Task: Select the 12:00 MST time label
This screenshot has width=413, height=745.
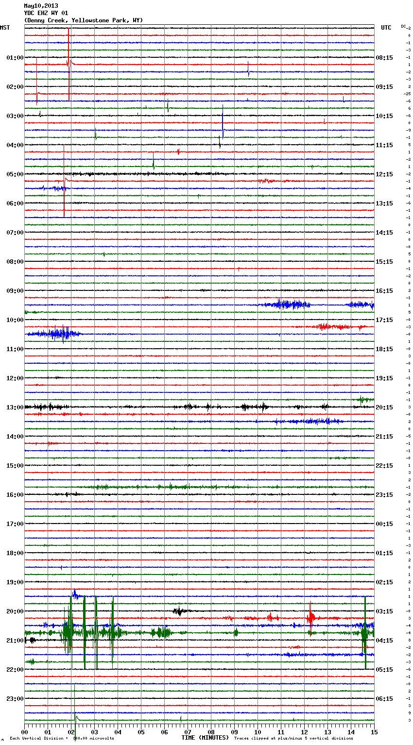Action: coord(15,378)
